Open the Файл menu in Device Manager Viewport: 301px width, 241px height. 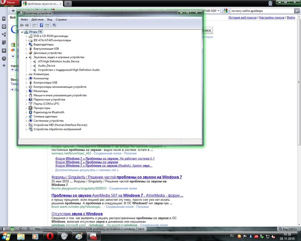tap(24, 20)
